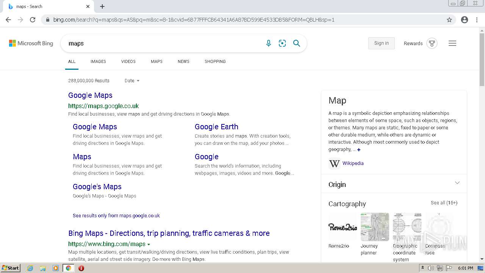Open the indented Google Maps sublink
The image size is (485, 273).
(95, 127)
